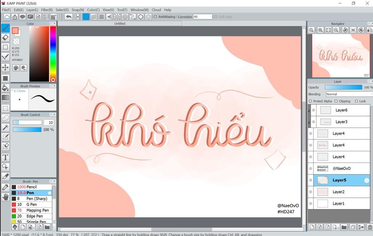Viewport: 373px width, 236px height.
Task: Select the Edge Pen brush
Action: [31, 216]
